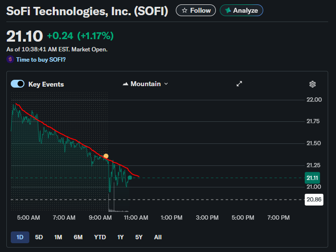
Task: Click the 9:00 AM time axis label
Action: point(100,218)
